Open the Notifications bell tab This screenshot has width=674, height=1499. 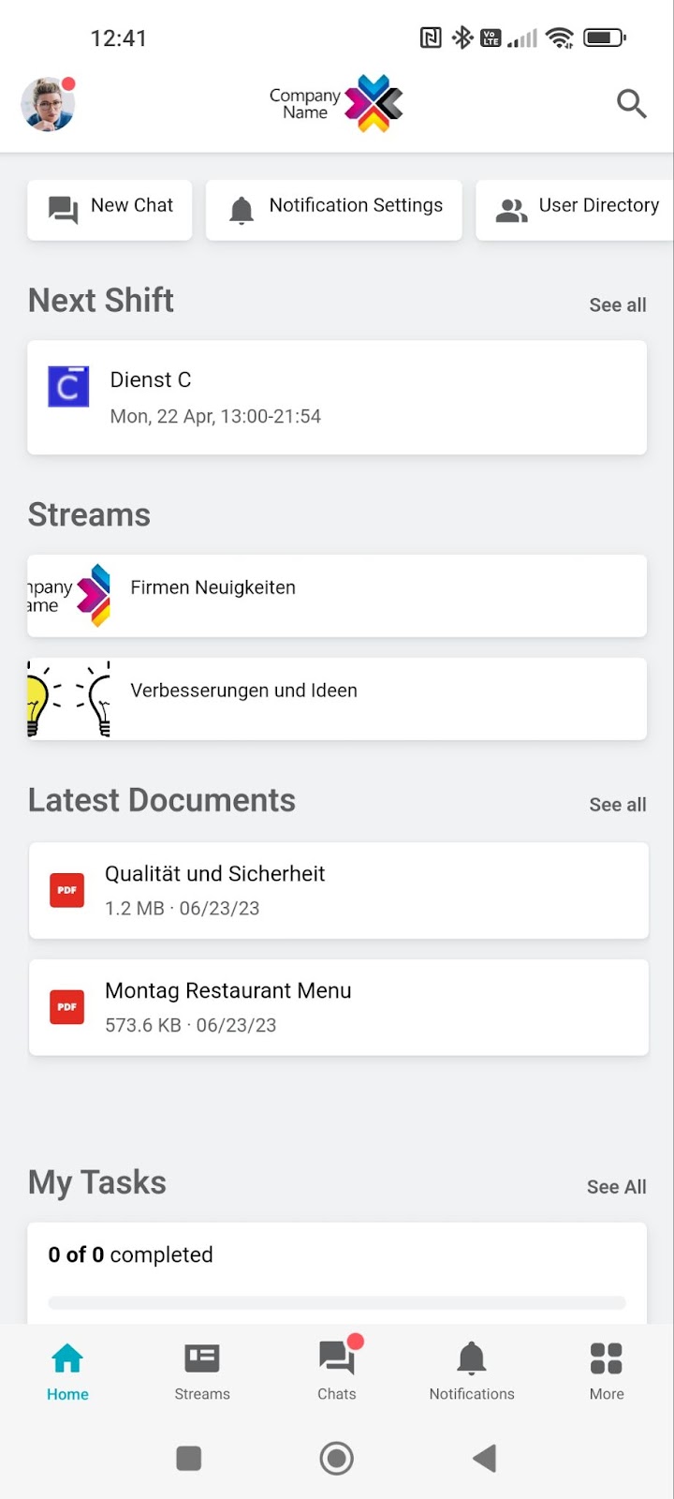coord(472,1370)
